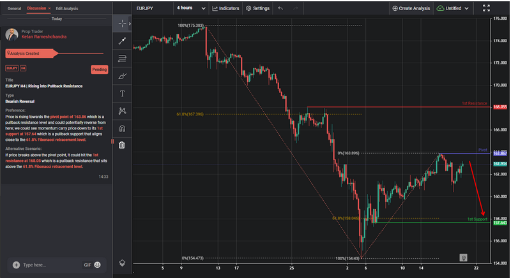Click the Pivot line label
This screenshot has height=278, width=511.
click(483, 150)
